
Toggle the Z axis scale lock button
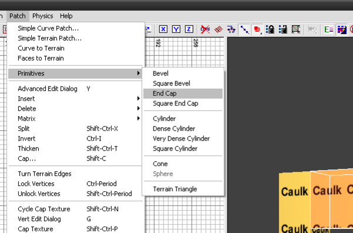click(x=189, y=29)
